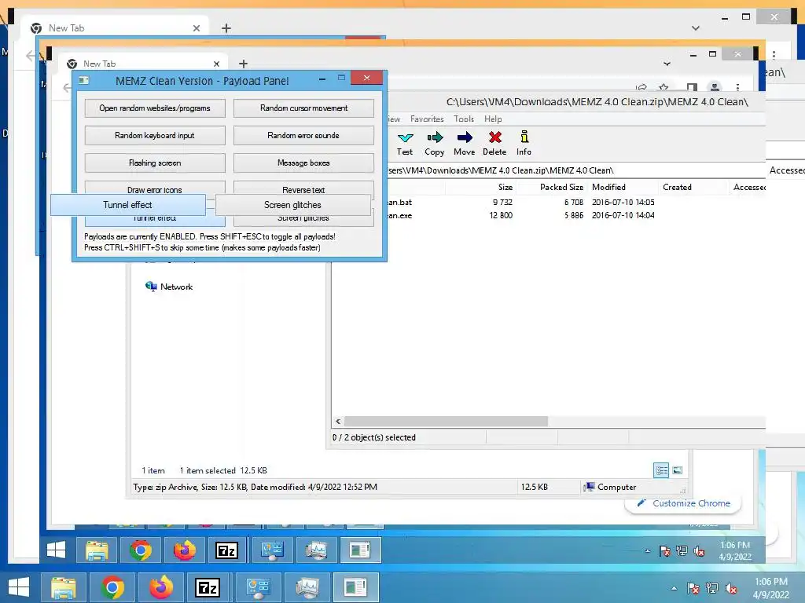Select the inner Chrome window's New Tab tab
Screen dimensions: 805x603
click(x=144, y=64)
